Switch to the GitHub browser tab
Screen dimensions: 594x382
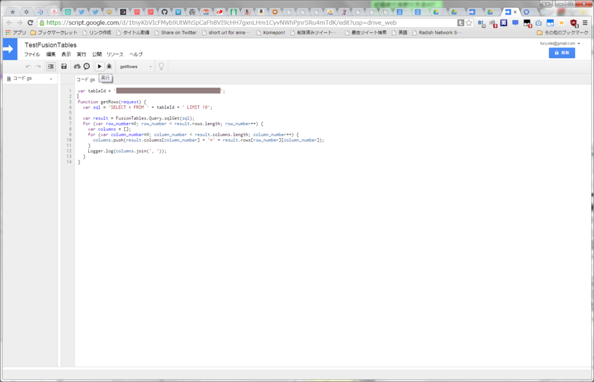164,12
